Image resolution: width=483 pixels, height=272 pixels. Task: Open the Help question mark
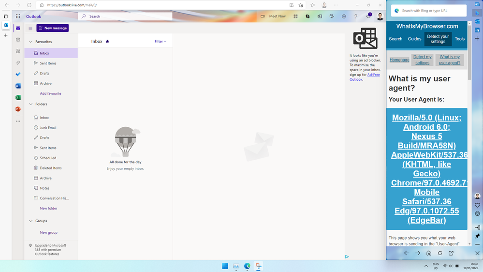click(356, 16)
